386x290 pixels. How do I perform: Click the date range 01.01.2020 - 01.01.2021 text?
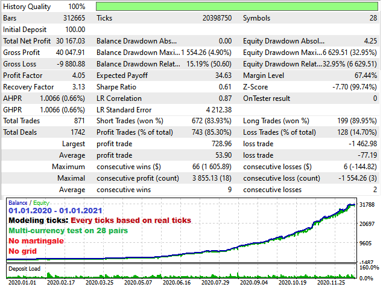coord(55,211)
